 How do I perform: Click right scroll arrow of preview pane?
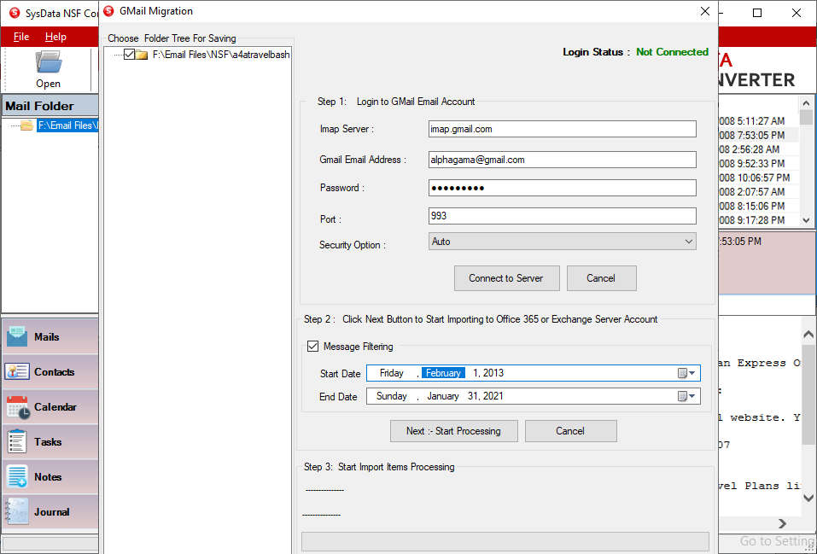click(x=782, y=523)
